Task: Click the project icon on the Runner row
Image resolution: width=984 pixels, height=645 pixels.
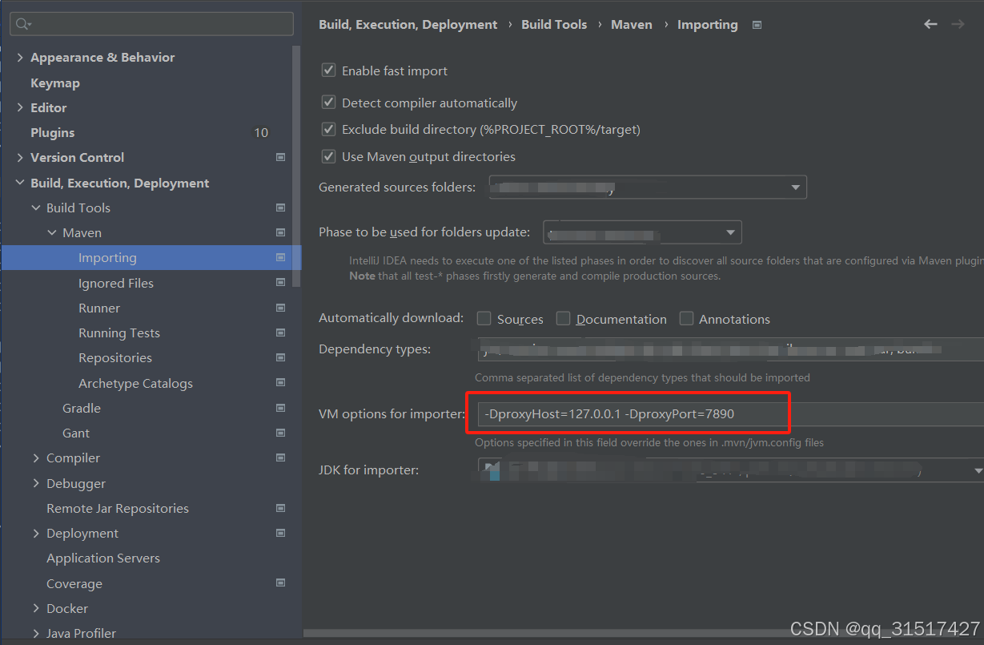Action: pos(280,308)
